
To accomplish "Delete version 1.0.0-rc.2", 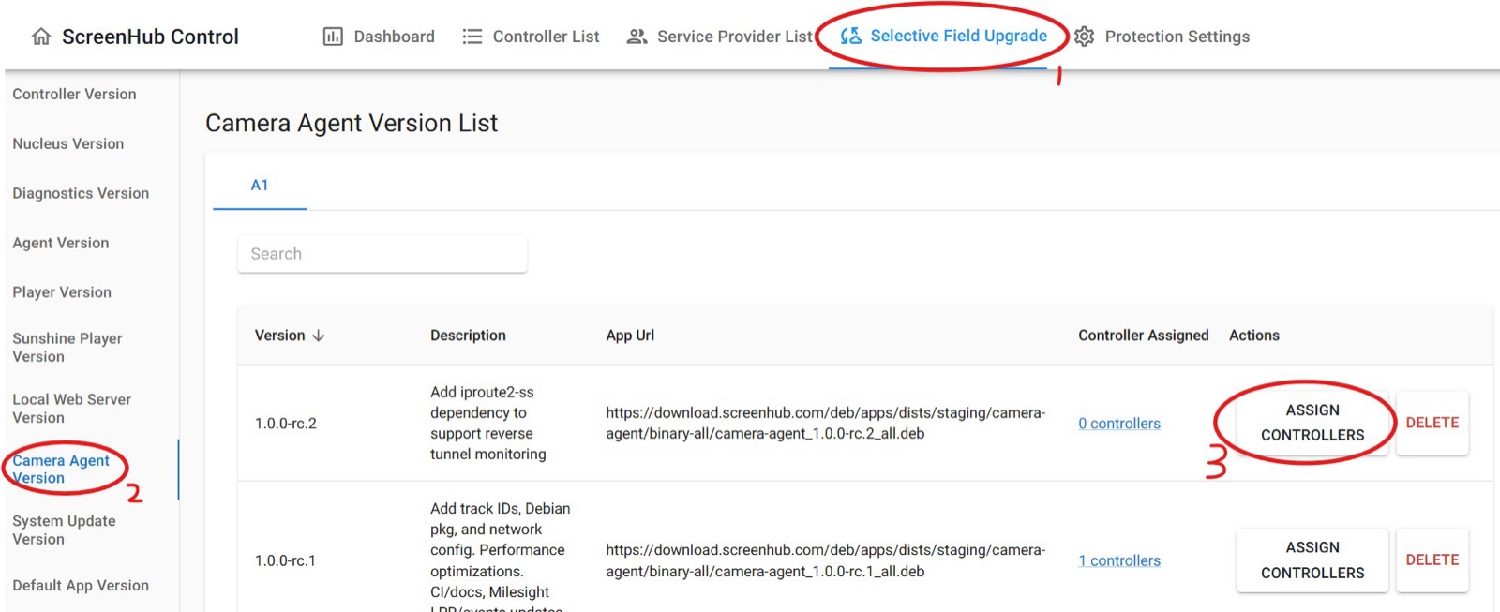I will [x=1432, y=423].
